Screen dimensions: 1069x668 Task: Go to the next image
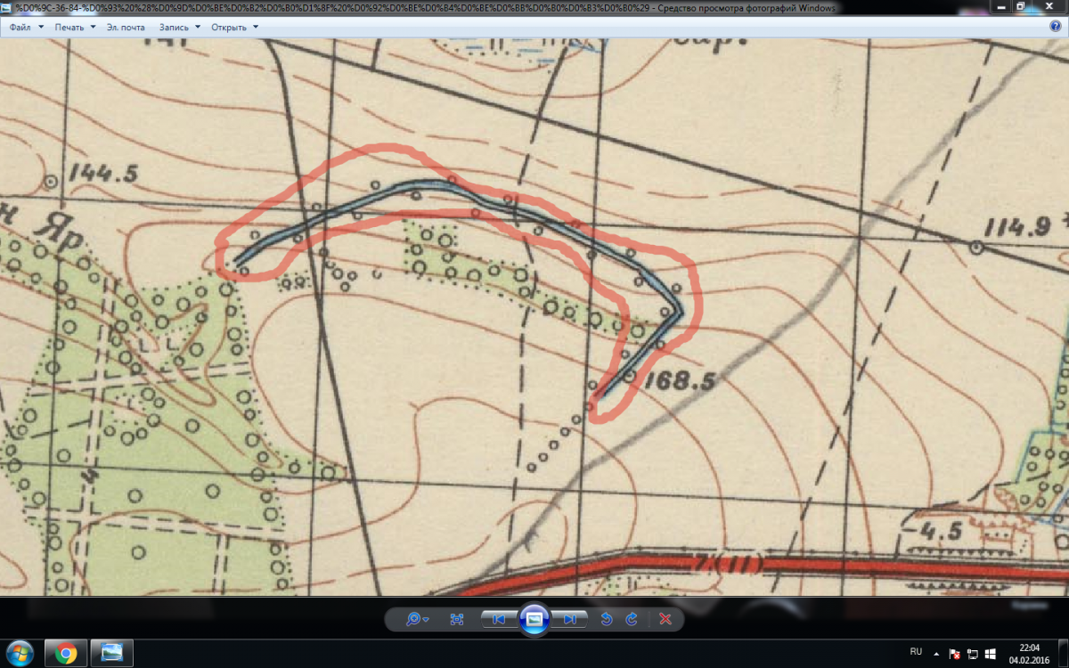pyautogui.click(x=568, y=619)
